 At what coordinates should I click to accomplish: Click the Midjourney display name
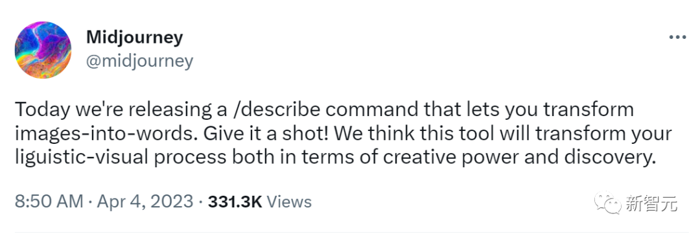[134, 38]
